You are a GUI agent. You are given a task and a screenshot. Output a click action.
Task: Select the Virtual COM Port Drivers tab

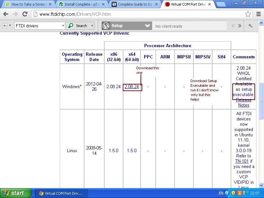pos(188,4)
